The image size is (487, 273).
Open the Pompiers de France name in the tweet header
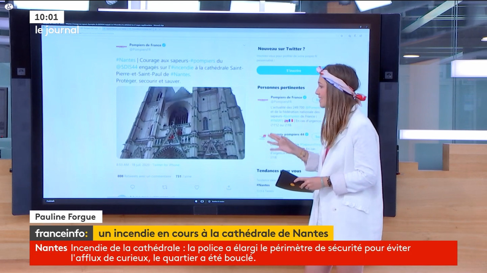pyautogui.click(x=145, y=45)
